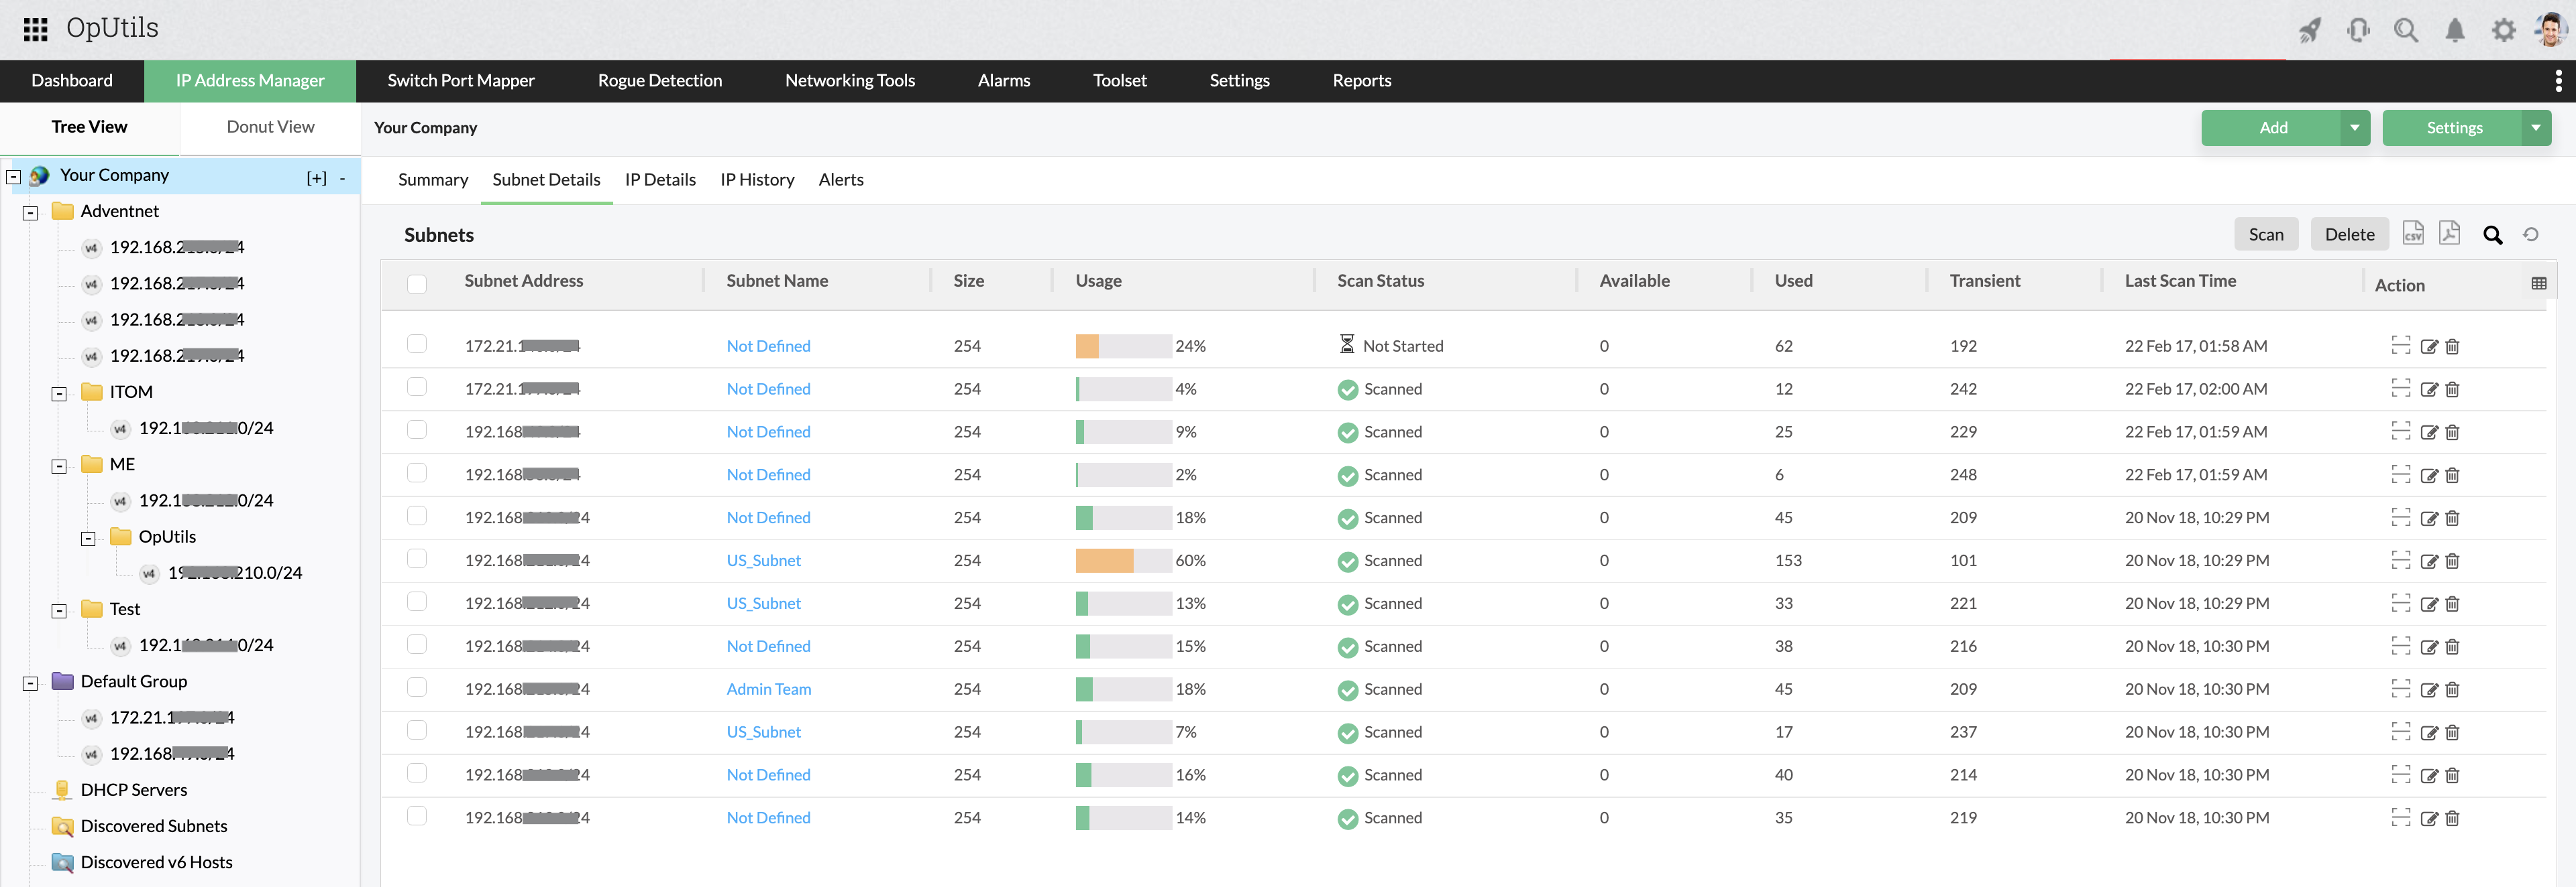Image resolution: width=2576 pixels, height=887 pixels.
Task: Refresh the Subnets table
Action: pos(2530,234)
